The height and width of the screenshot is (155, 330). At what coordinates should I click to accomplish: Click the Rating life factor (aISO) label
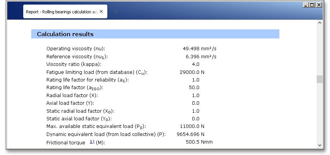coord(75,88)
